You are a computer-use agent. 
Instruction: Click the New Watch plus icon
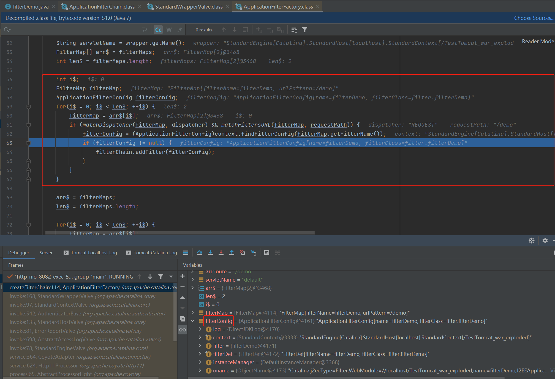point(183,276)
